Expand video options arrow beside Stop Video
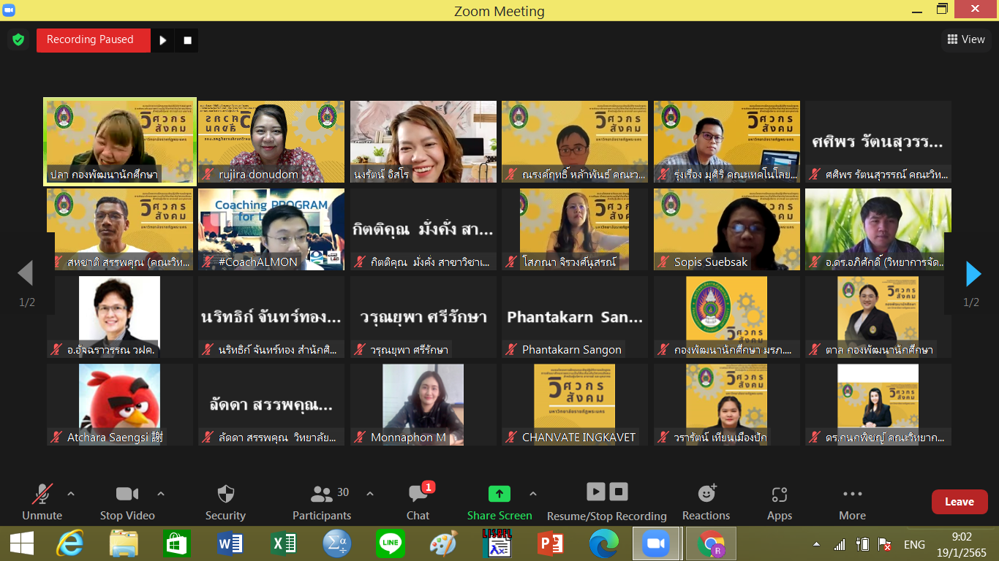The width and height of the screenshot is (999, 561). click(161, 494)
